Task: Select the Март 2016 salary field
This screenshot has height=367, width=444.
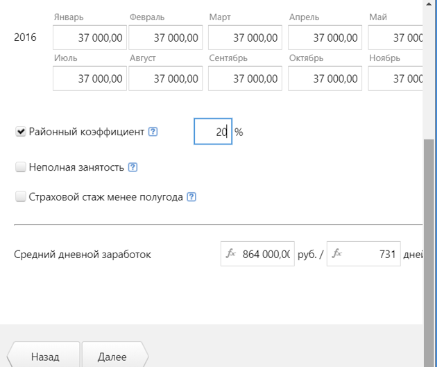Action: pos(245,37)
